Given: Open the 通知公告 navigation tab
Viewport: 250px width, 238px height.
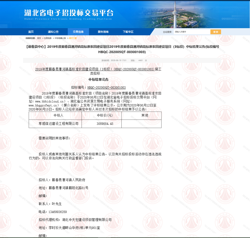Looking at the screenshot, I should click(x=53, y=32).
